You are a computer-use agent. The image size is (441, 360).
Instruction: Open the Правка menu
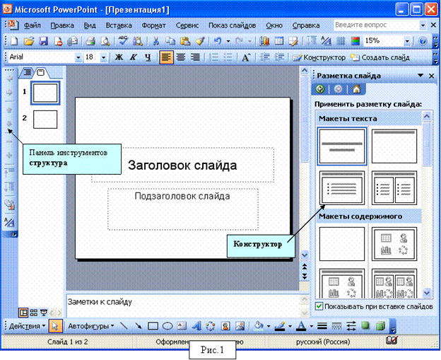[62, 25]
